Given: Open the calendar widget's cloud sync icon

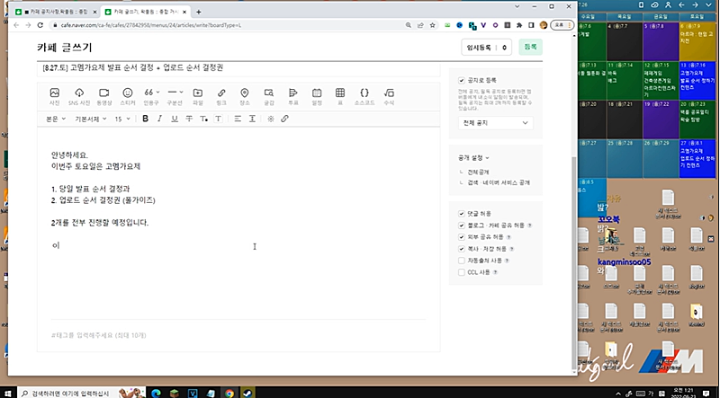Looking at the screenshot, I should [x=655, y=4].
